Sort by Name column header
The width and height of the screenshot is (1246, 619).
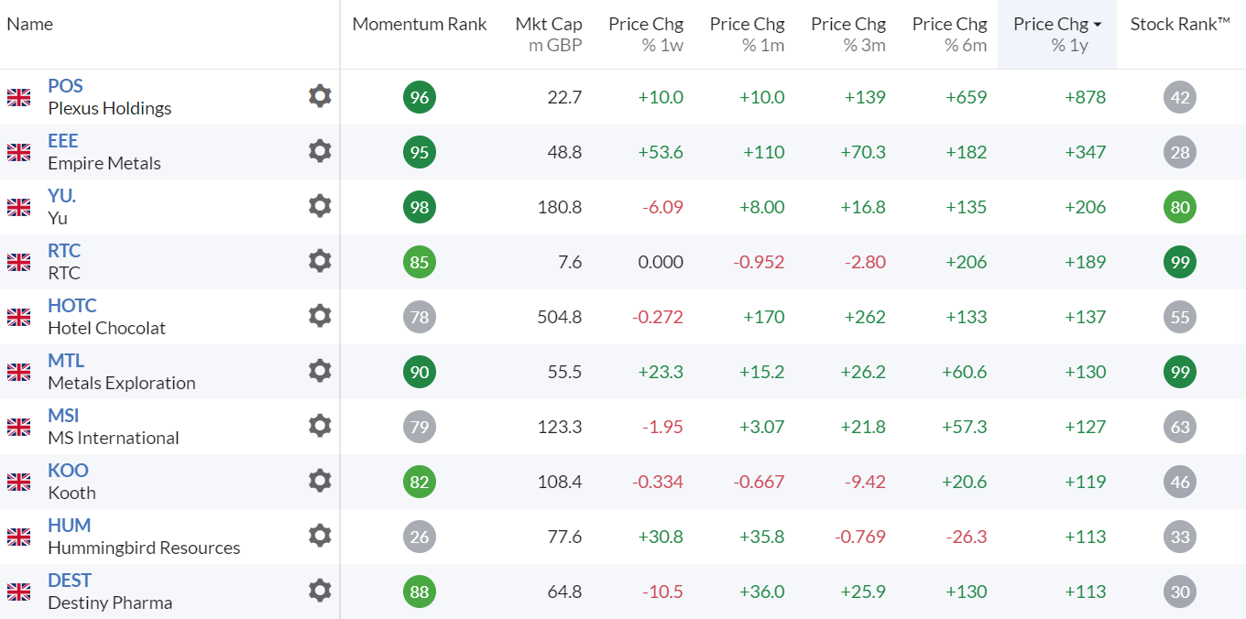pos(30,24)
